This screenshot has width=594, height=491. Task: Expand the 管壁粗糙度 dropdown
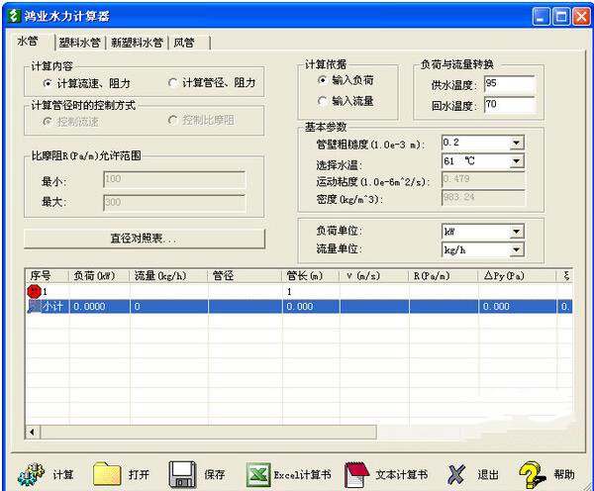point(516,143)
